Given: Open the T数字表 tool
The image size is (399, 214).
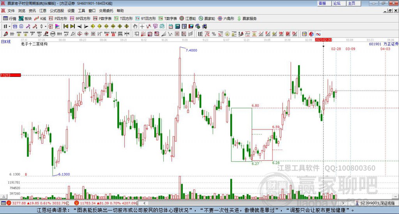Looking at the screenshot, I should [x=168, y=19].
